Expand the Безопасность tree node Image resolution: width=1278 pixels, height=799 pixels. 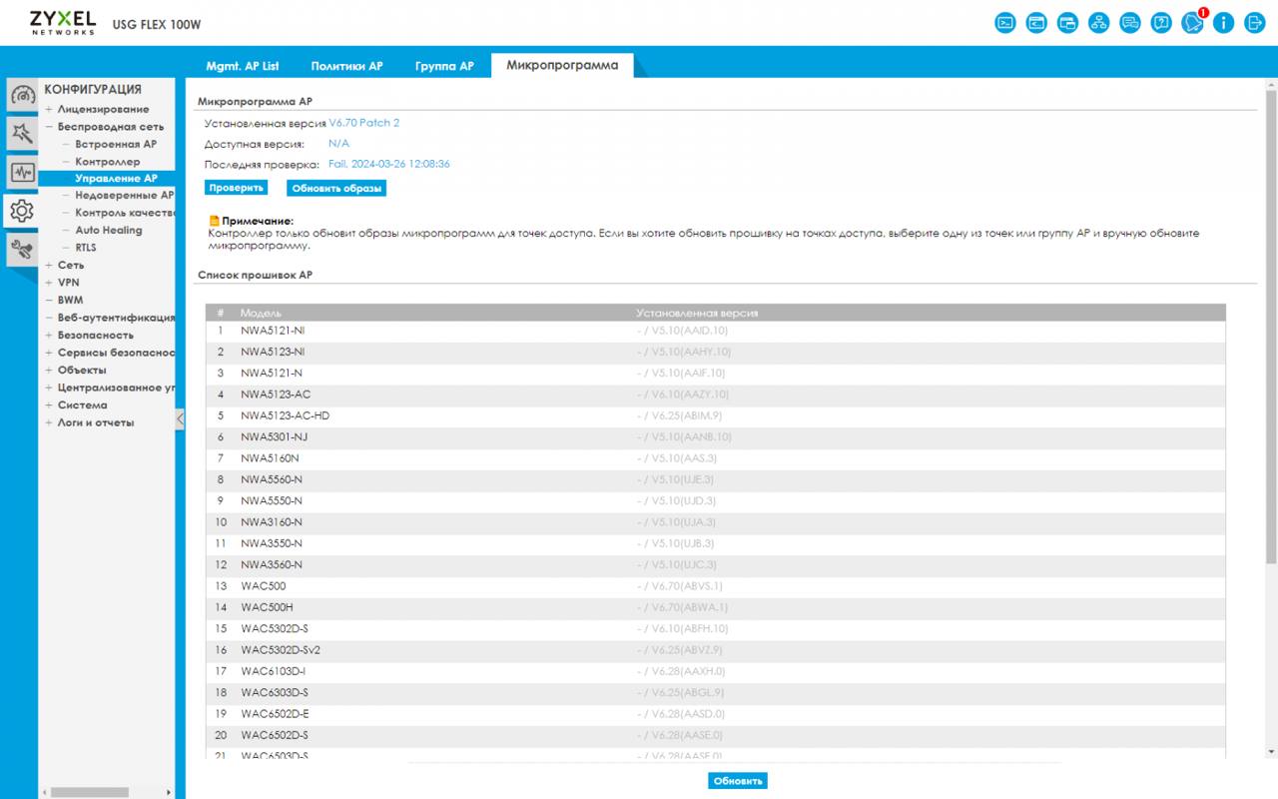49,336
